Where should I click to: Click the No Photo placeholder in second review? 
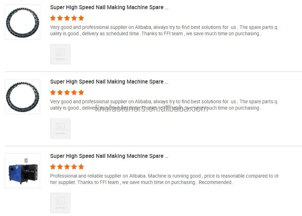[60, 129]
